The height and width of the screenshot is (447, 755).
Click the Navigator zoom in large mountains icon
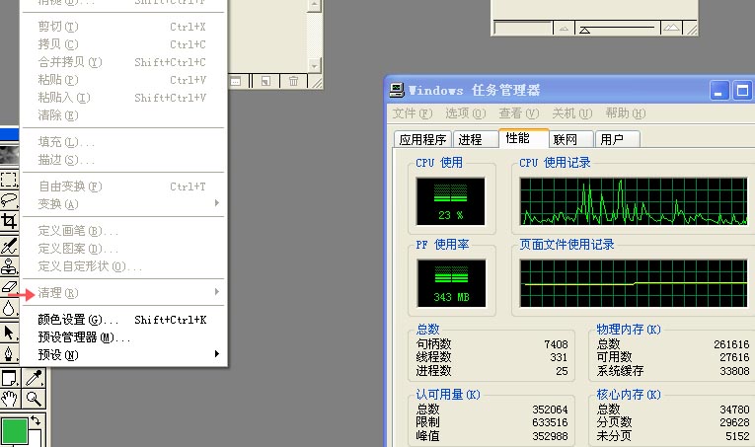tap(672, 28)
